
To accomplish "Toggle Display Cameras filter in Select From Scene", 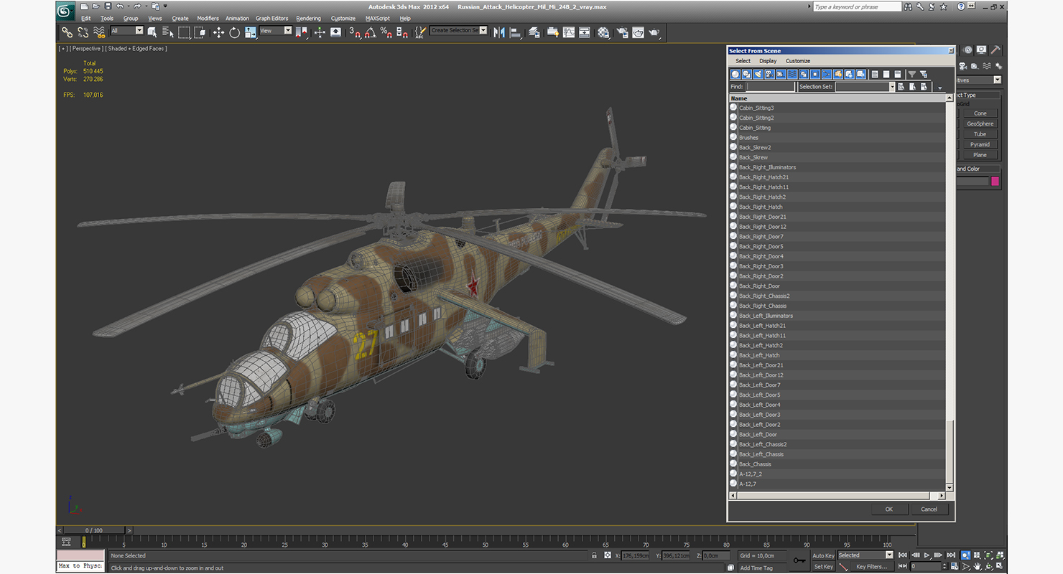I will pyautogui.click(x=769, y=74).
